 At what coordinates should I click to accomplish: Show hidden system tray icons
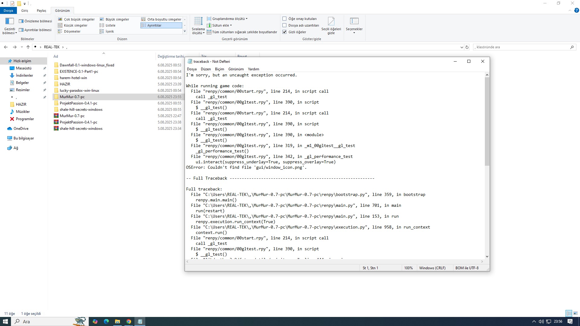click(534, 321)
